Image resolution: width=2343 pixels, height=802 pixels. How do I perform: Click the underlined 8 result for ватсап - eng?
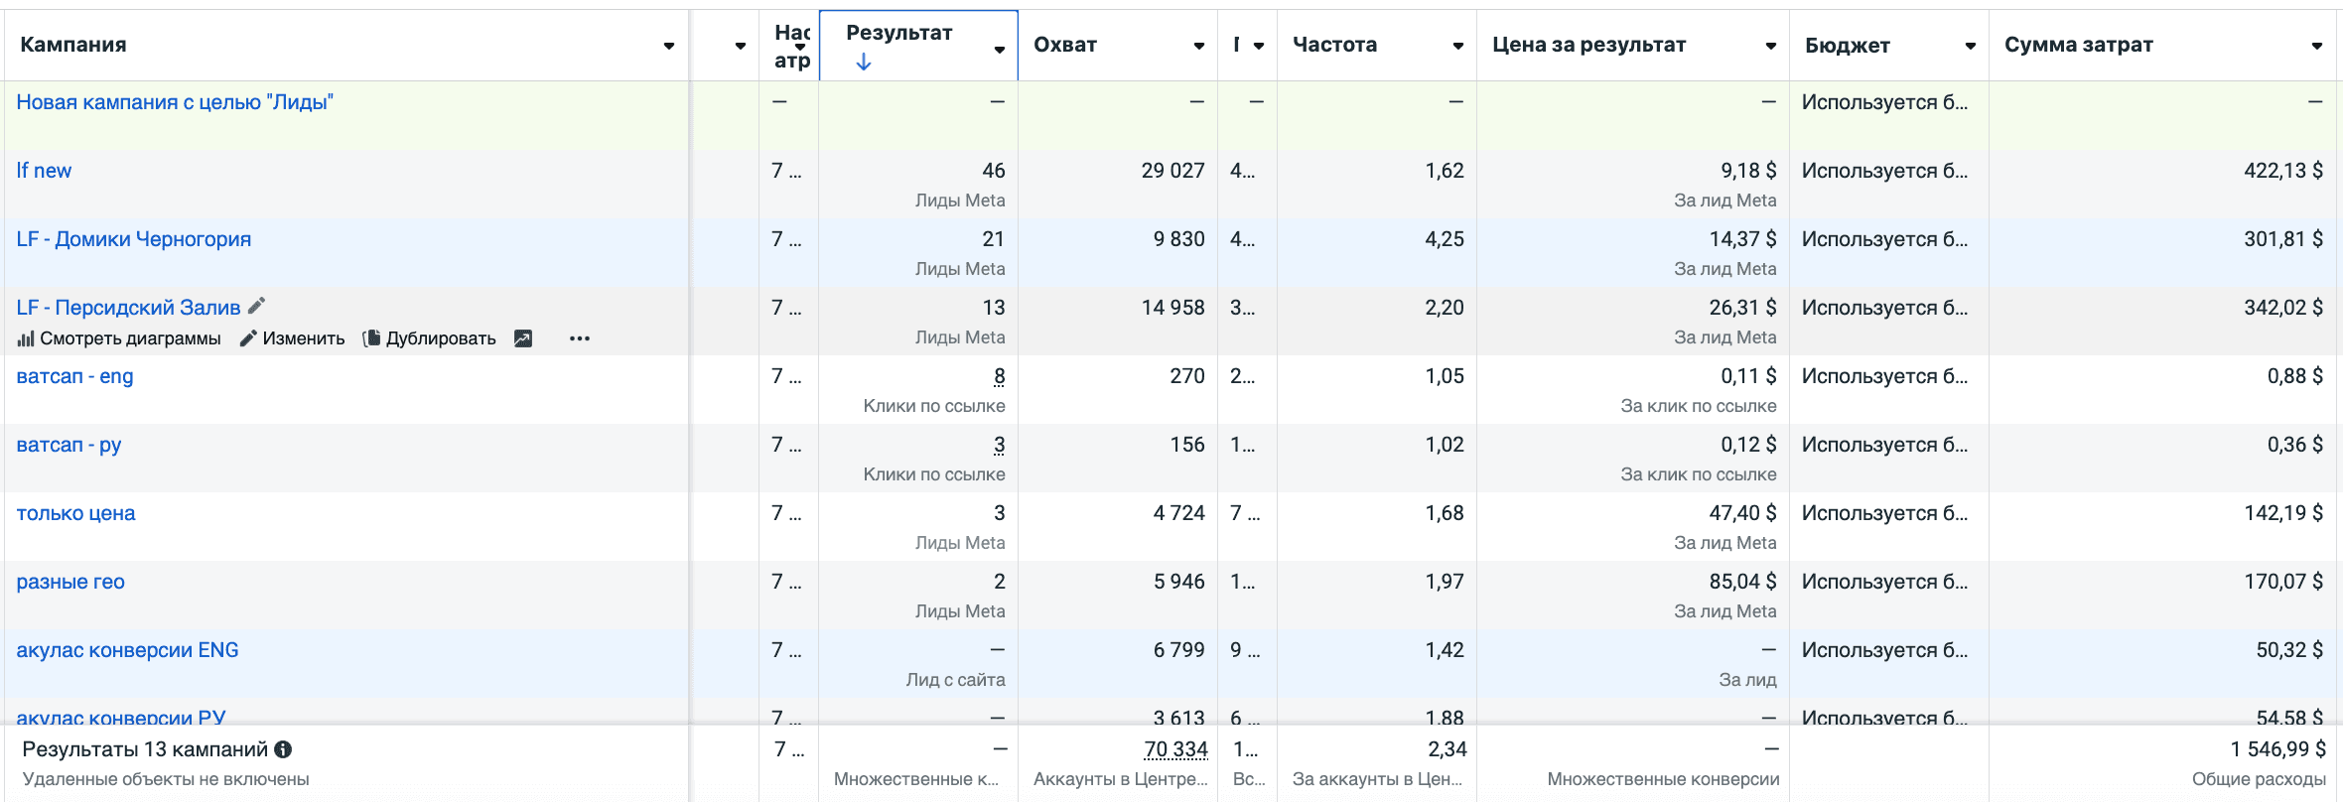[999, 376]
